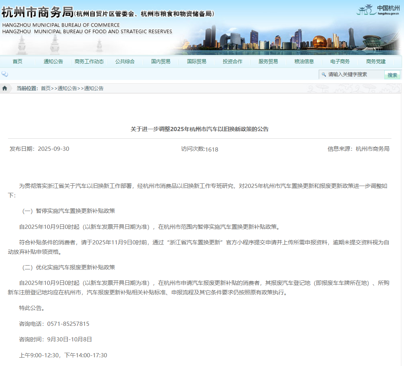The width and height of the screenshot is (404, 366).
Task: Click the home icon in breadcrumb bar
Action: pyautogui.click(x=5, y=88)
